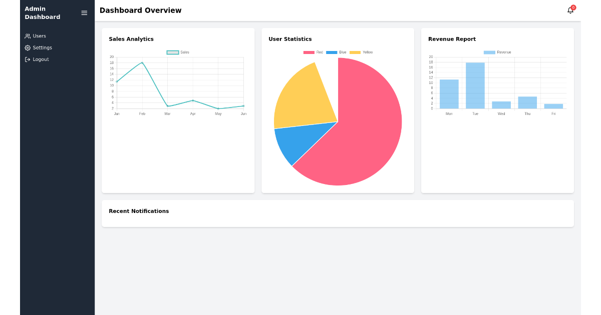Toggle the Red legend on the pie chart
The width and height of the screenshot is (601, 315).
313,51
